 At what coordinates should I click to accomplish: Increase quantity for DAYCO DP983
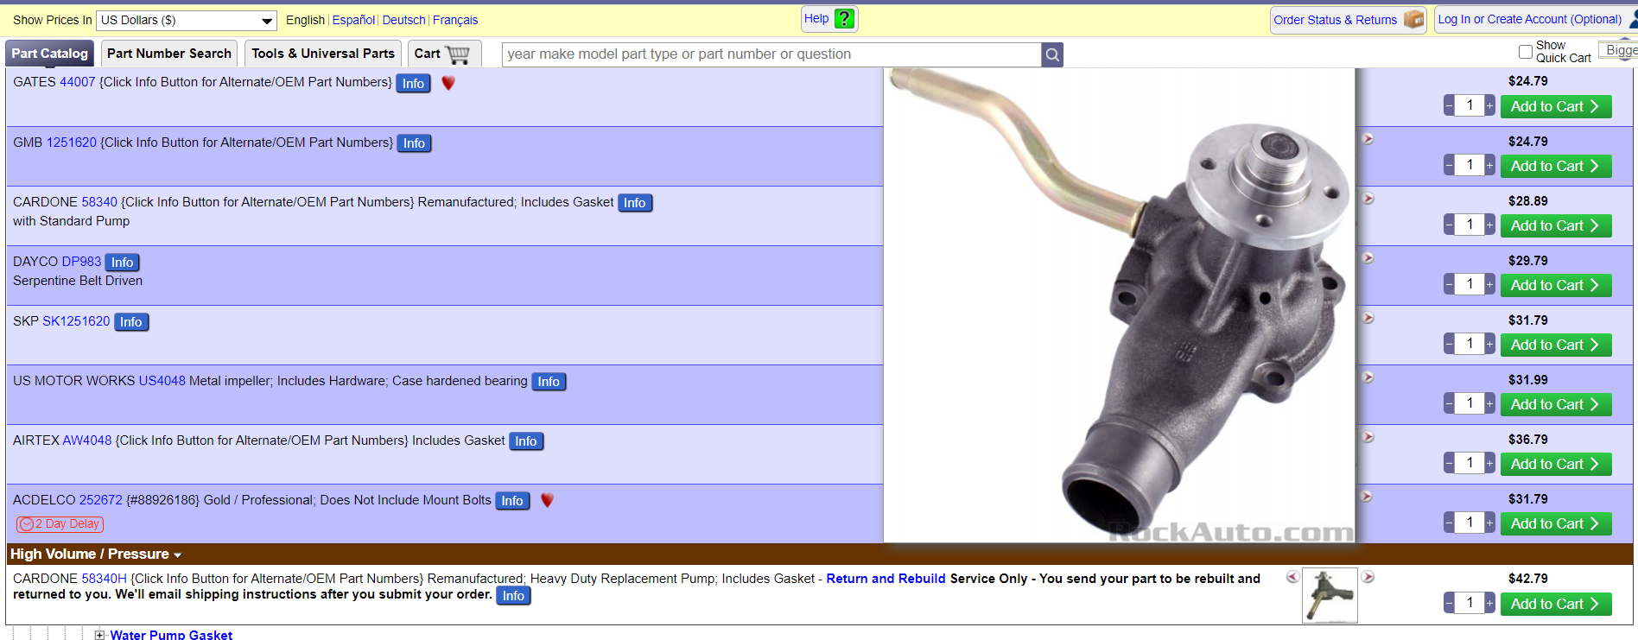[1490, 284]
